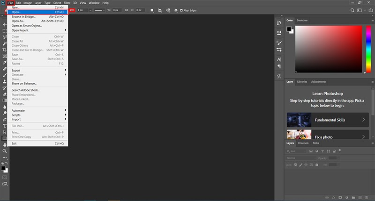Open the collapsed History panel icon
The image size is (375, 201).
279,23
